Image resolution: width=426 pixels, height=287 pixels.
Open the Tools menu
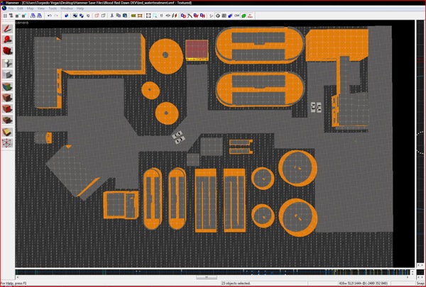pyautogui.click(x=53, y=9)
